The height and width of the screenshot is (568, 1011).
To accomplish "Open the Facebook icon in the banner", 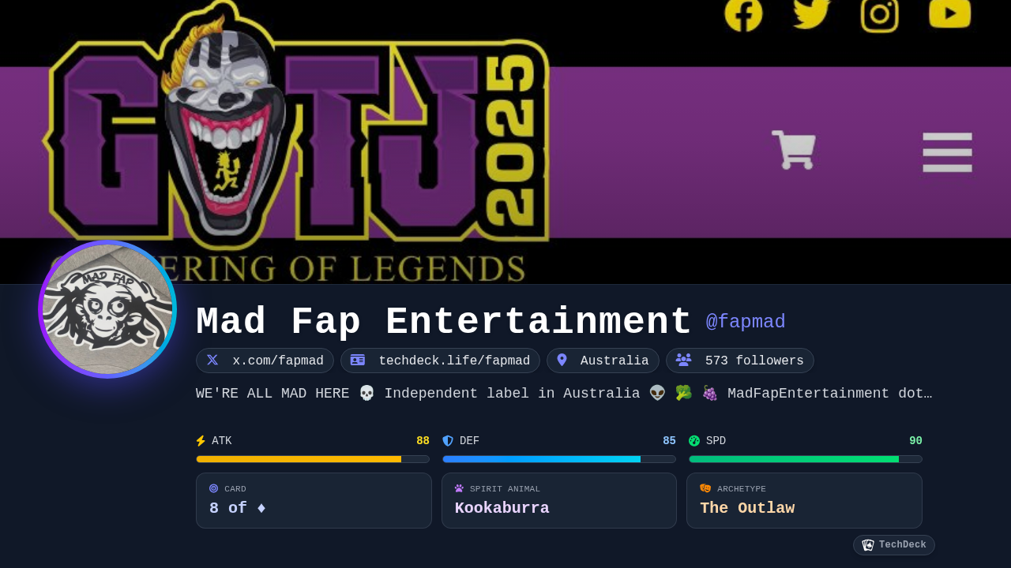I will pos(744,14).
